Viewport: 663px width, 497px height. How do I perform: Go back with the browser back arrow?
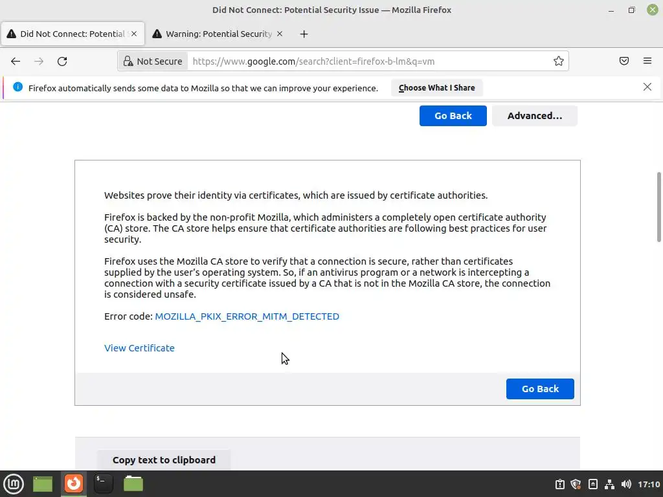(x=16, y=61)
